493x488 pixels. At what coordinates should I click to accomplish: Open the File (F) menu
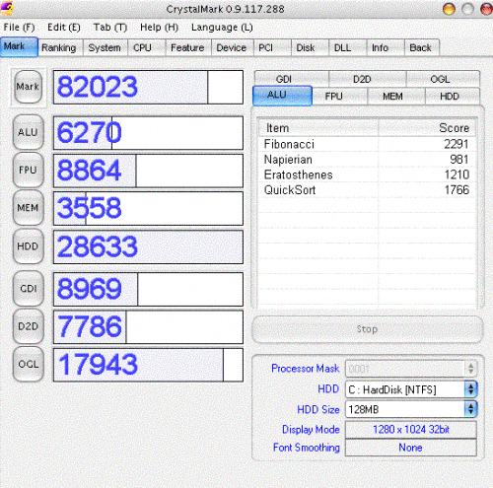(x=19, y=28)
